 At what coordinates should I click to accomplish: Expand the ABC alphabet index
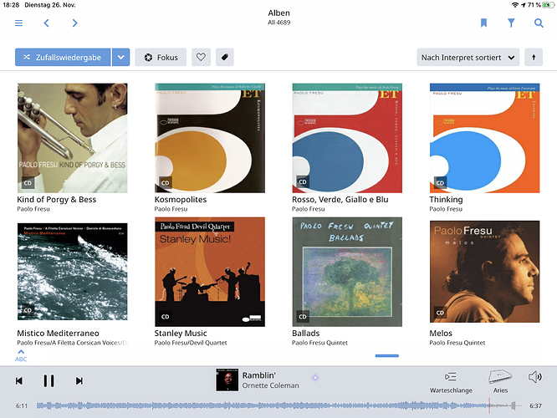21,355
